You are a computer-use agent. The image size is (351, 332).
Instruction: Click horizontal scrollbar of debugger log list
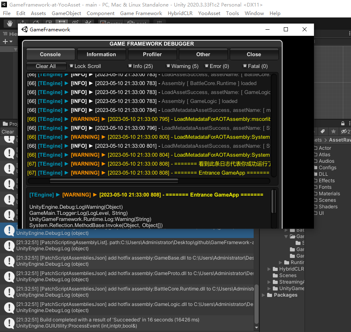tap(114, 181)
